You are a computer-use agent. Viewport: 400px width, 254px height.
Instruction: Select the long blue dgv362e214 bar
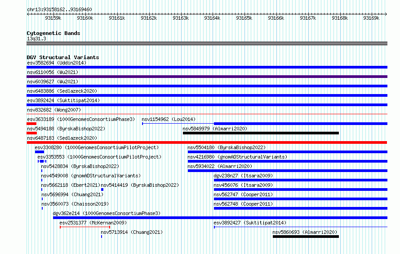220,218
